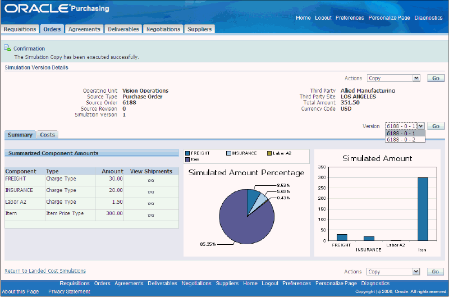449x297 pixels.
Task: Click Personalize Page in top header
Action: point(389,18)
